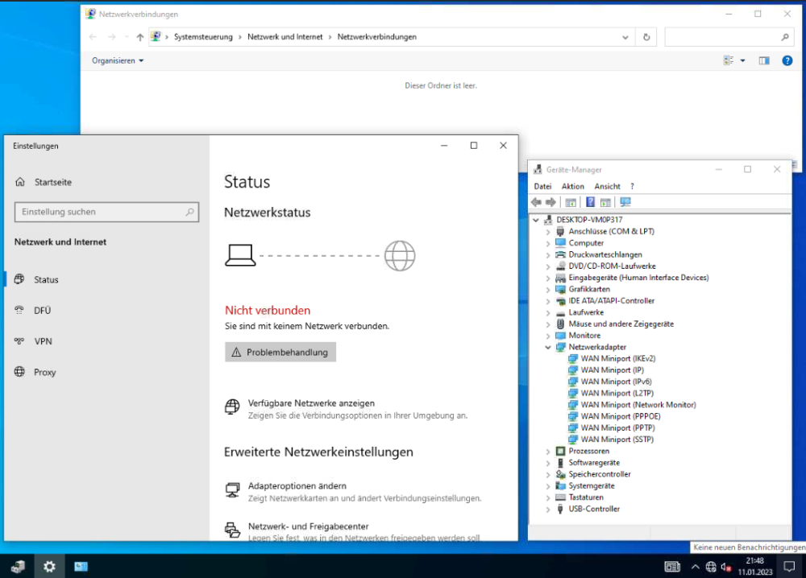
Task: Click Settings gear on taskbar
Action: pos(49,567)
